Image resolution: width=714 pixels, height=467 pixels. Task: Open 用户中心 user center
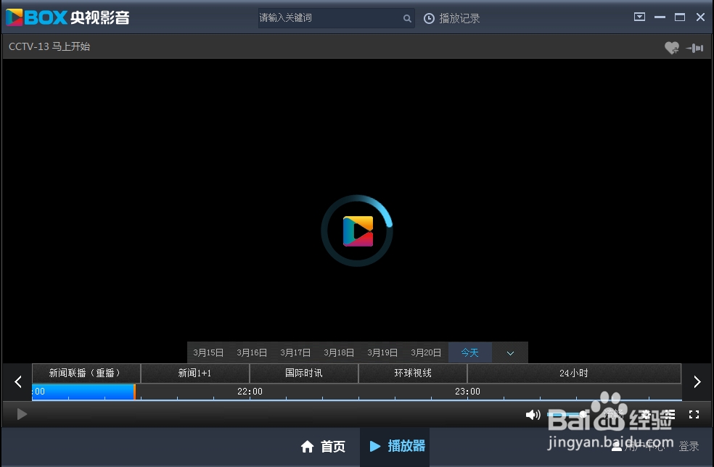point(638,447)
